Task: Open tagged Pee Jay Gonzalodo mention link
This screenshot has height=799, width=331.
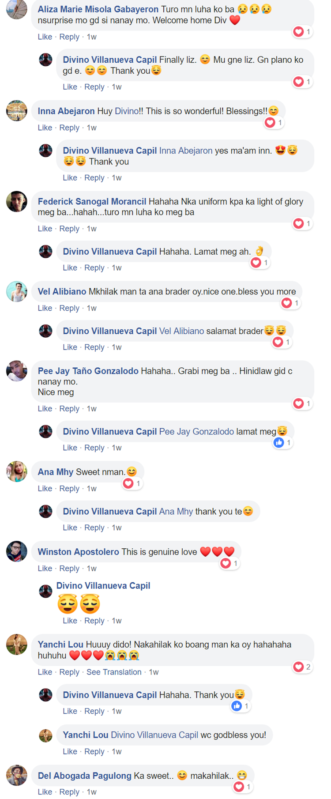Action: click(x=196, y=432)
